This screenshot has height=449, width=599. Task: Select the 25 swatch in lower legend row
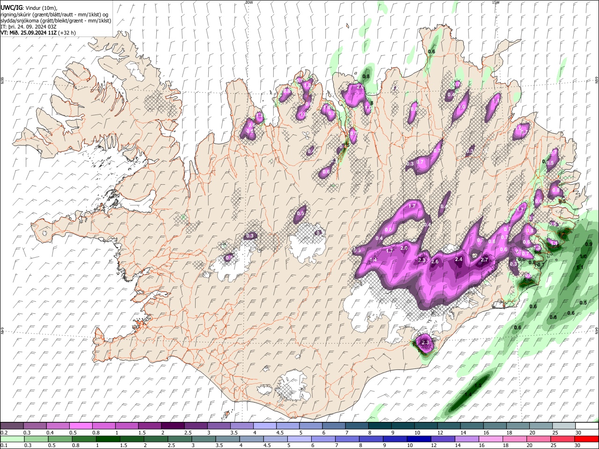[x=562, y=439]
